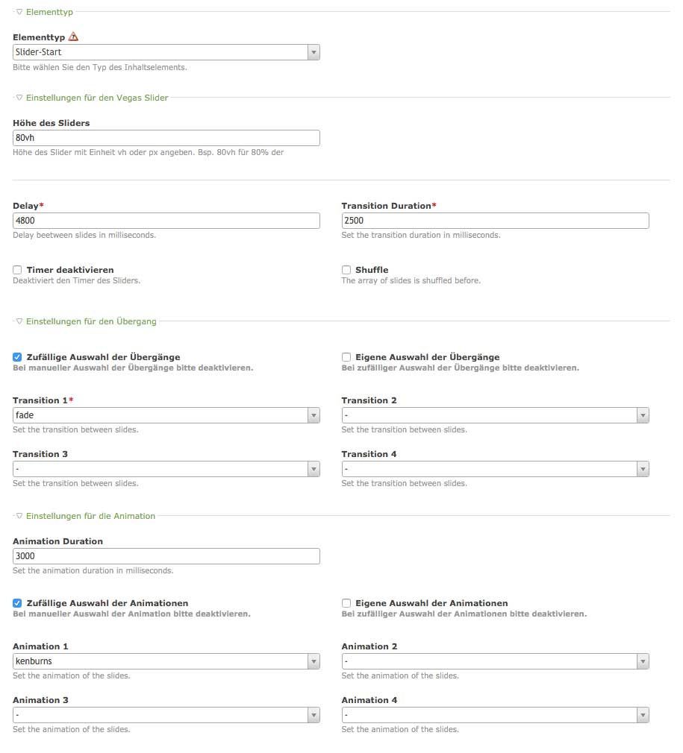The height and width of the screenshot is (753, 683).
Task: Check Eigene Auswahl der Animationen
Action: 346,603
